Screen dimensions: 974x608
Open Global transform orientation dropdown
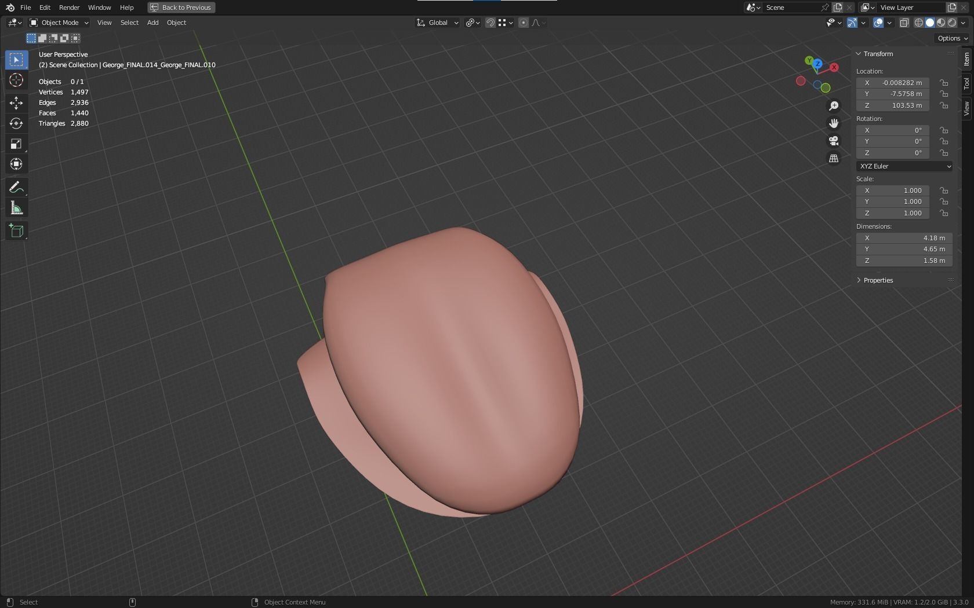click(438, 23)
